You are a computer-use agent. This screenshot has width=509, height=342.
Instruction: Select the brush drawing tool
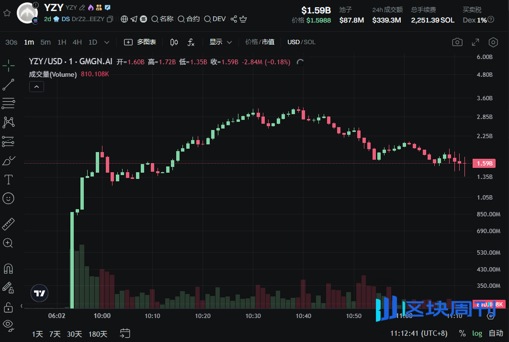click(x=9, y=161)
